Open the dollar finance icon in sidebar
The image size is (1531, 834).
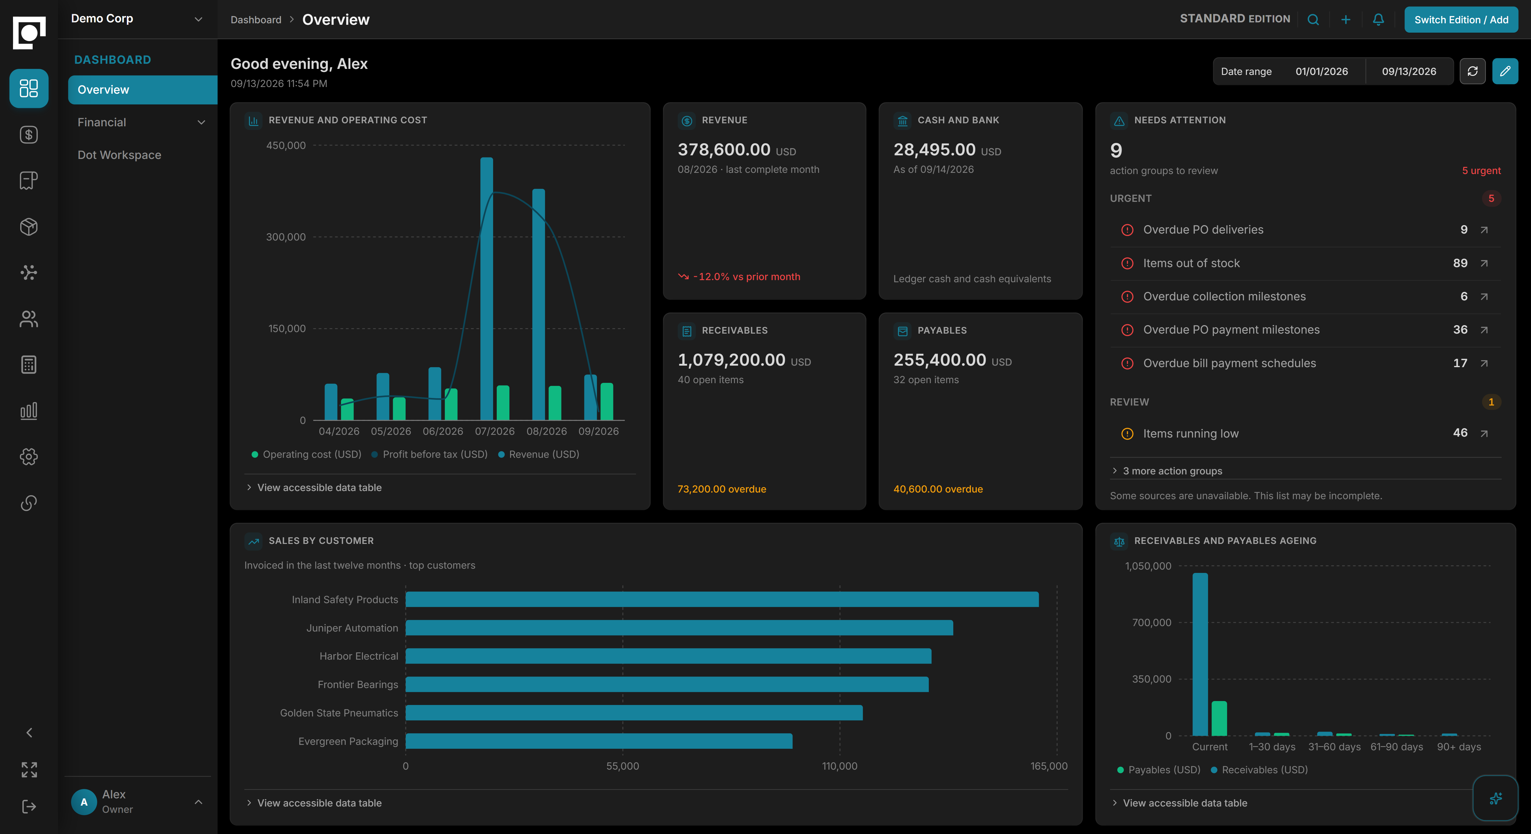coord(28,135)
